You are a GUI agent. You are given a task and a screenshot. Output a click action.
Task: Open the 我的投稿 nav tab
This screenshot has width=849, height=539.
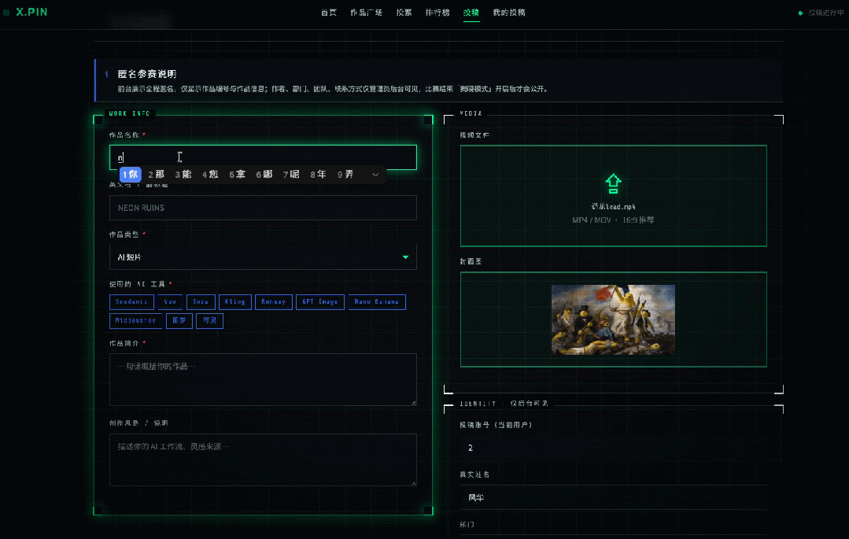[509, 13]
